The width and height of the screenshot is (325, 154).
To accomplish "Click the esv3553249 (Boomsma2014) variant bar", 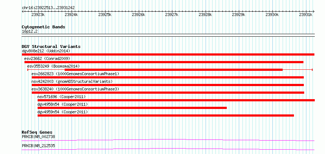I will coord(170,70).
